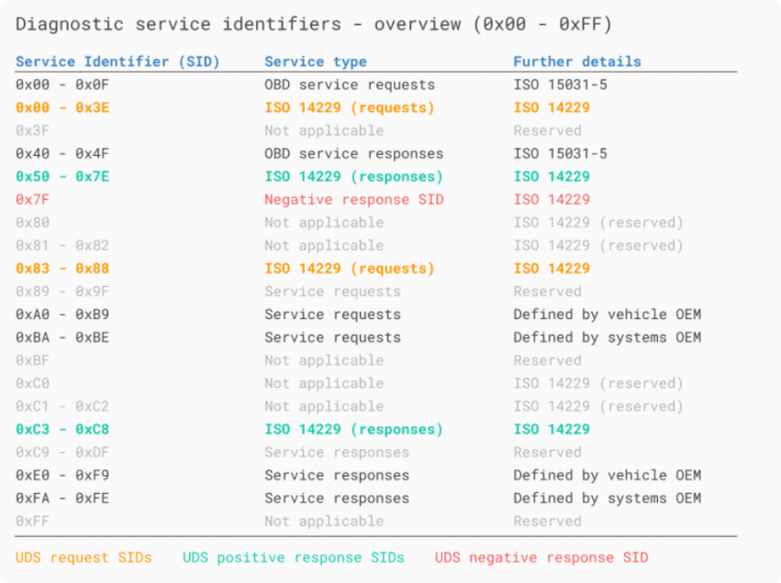The image size is (781, 583).
Task: Click the orange "0x83 - 0x88" SID range
Action: [62, 269]
